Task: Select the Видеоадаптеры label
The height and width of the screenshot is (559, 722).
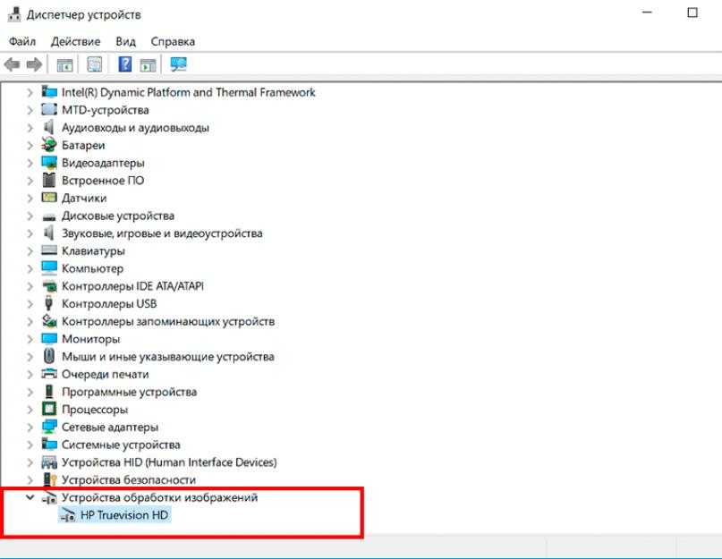Action: [x=103, y=163]
